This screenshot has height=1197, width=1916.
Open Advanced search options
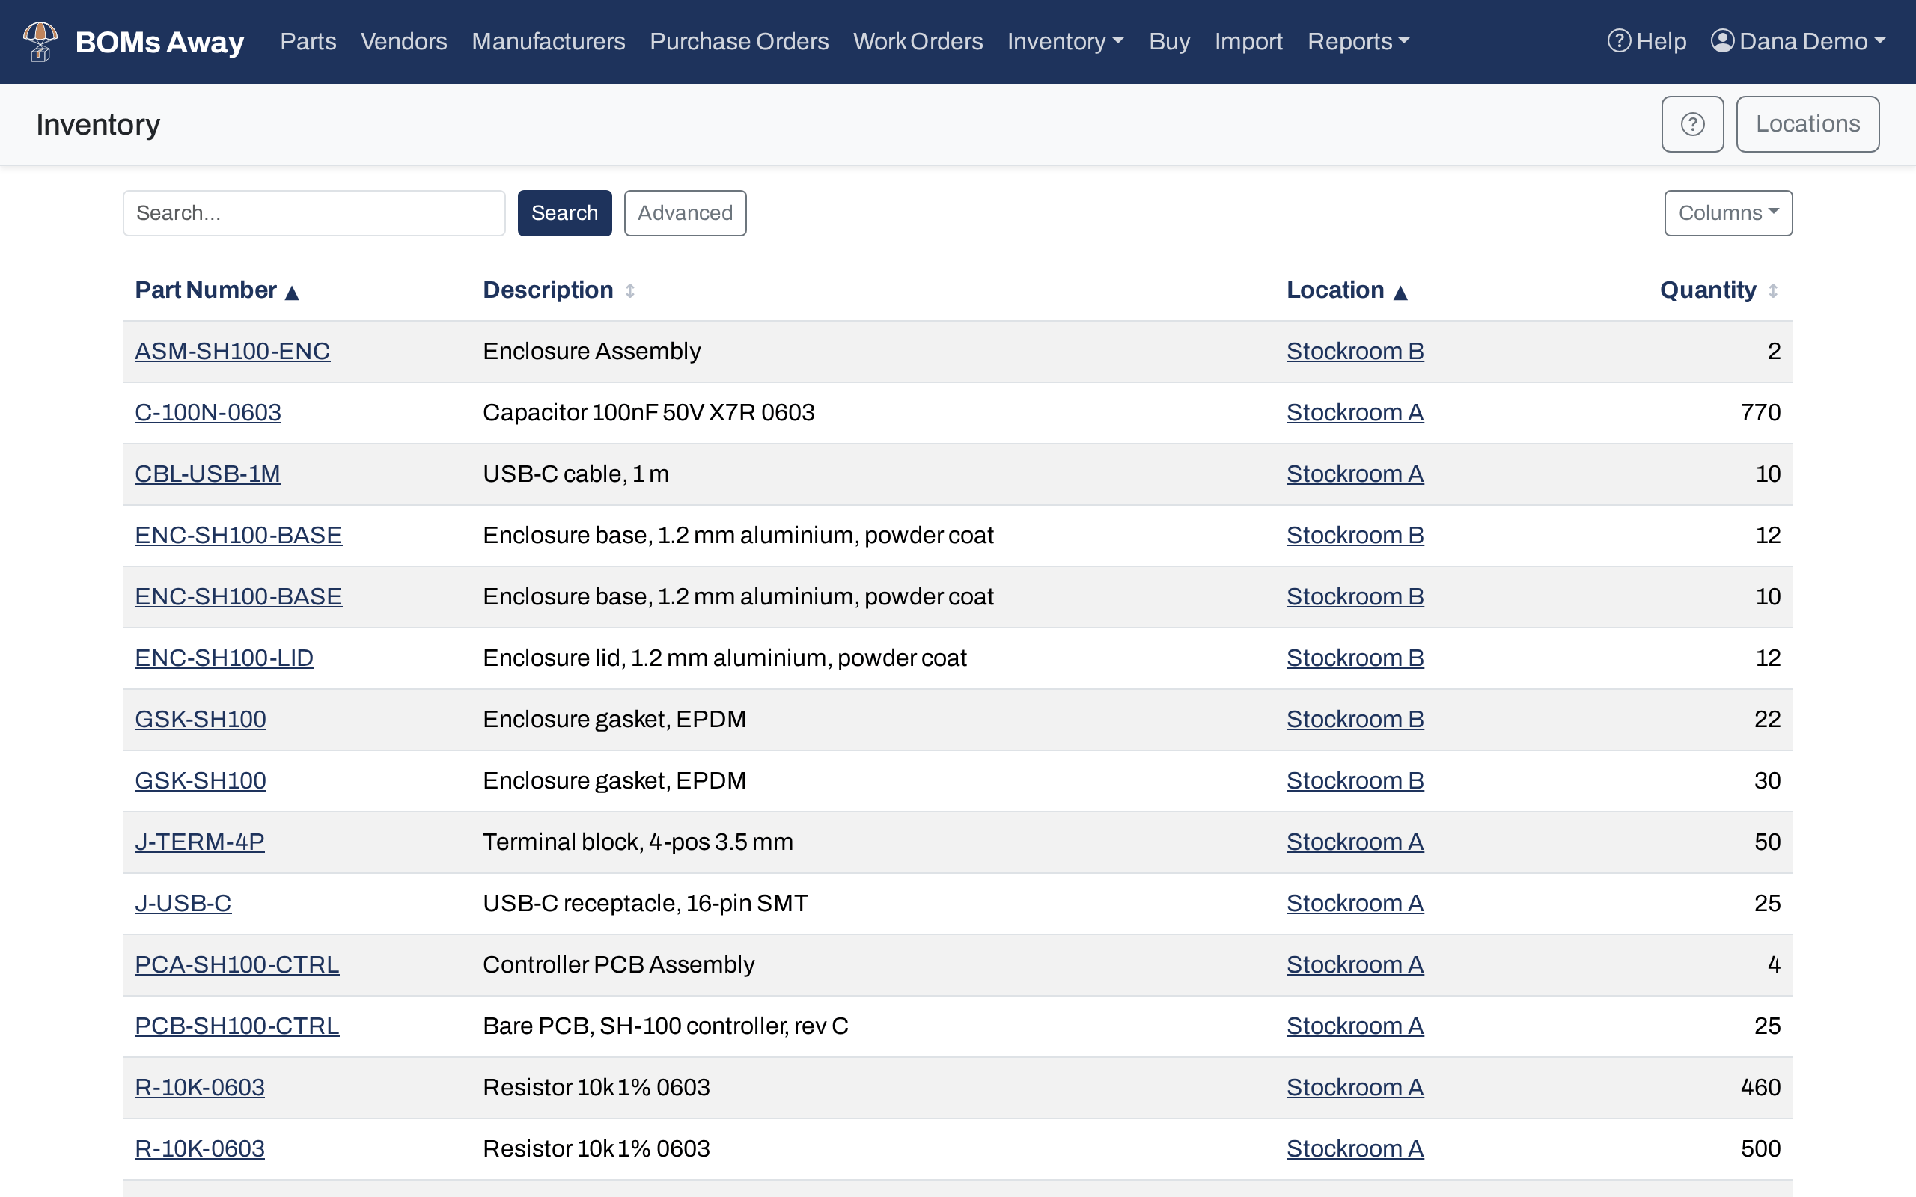tap(685, 213)
